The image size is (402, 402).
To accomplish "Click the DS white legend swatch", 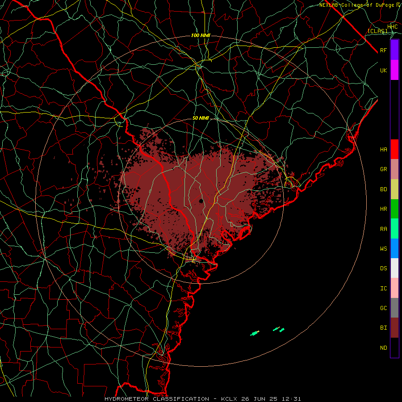I will tap(394, 268).
